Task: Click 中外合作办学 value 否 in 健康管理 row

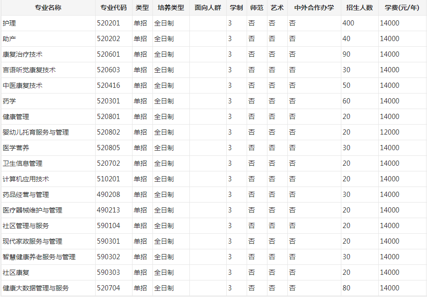Action: point(292,117)
